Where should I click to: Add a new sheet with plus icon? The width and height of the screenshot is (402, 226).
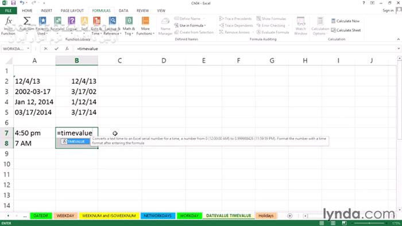pyautogui.click(x=289, y=216)
